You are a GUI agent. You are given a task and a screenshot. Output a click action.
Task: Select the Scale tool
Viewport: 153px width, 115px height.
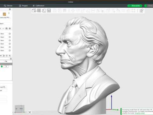(x=83, y=11)
